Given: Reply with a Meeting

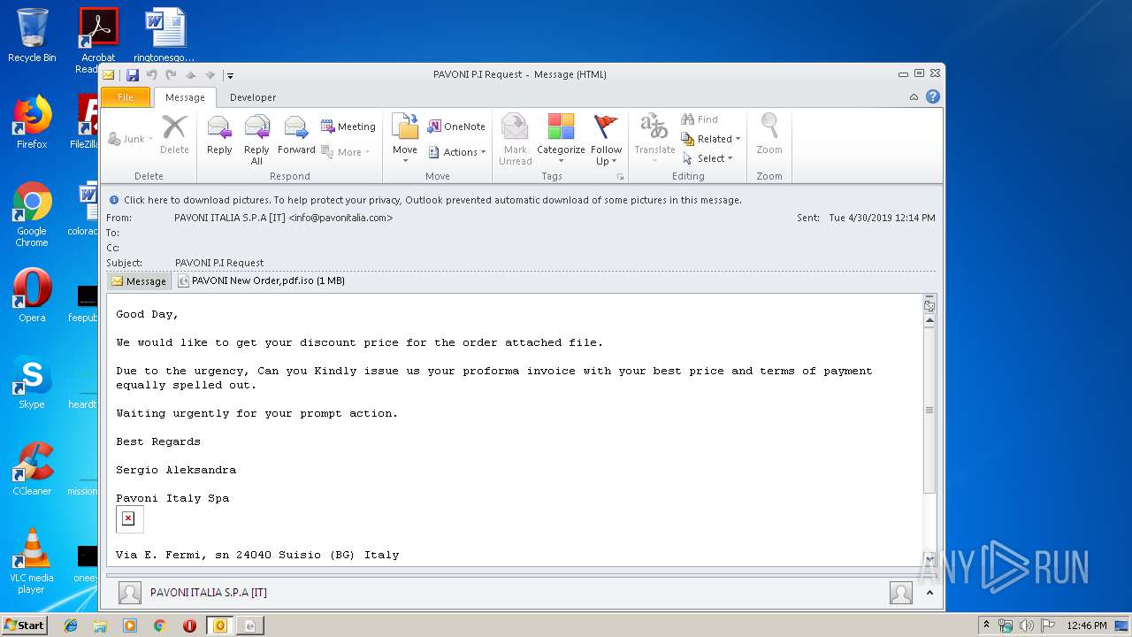Looking at the screenshot, I should (x=348, y=127).
